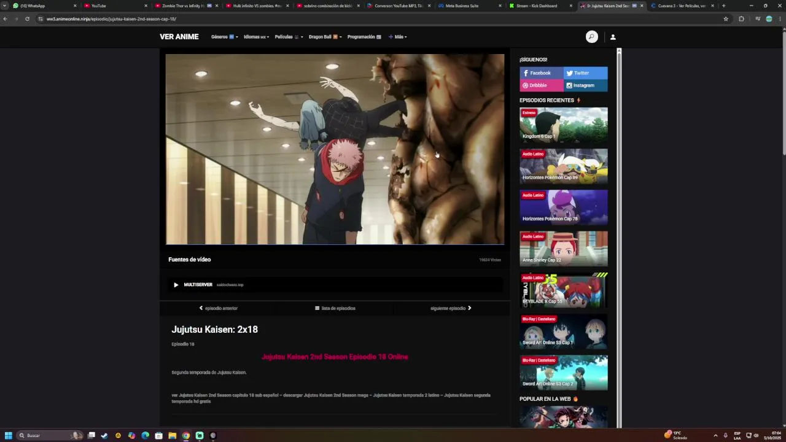Click the video player frame
Screen dimensions: 786x442
pos(335,149)
